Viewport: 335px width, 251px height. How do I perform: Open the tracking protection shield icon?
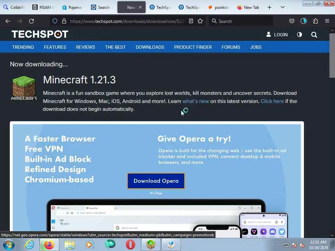click(x=55, y=21)
